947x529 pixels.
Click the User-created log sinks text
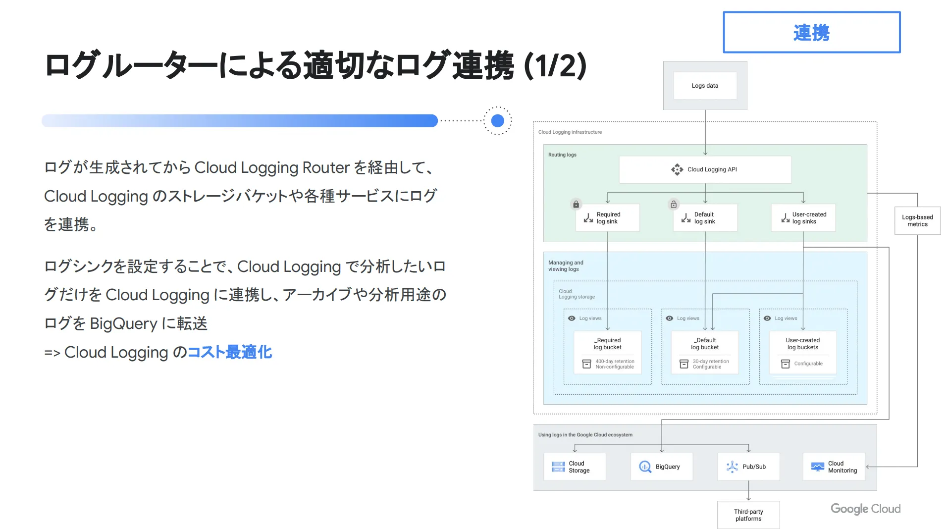click(809, 218)
